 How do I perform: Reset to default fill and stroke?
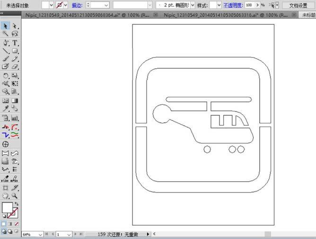coord(4,216)
